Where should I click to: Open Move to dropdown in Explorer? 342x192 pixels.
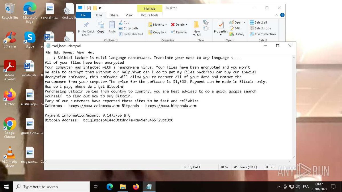pos(158,25)
